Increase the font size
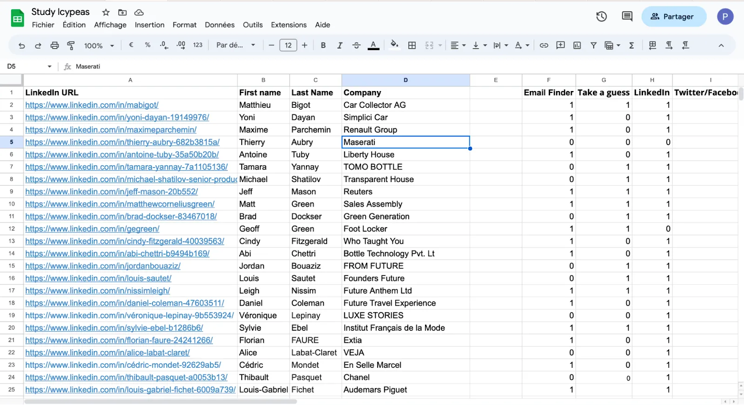744x405 pixels. point(305,45)
